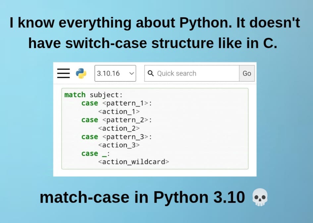Click the '<action_wildcard>' line in code
The image size is (313, 223).
(133, 162)
